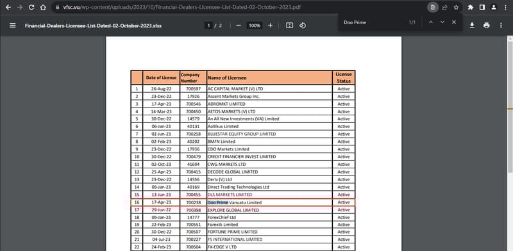Click the 100% zoom level field
The width and height of the screenshot is (513, 251).
click(x=254, y=26)
